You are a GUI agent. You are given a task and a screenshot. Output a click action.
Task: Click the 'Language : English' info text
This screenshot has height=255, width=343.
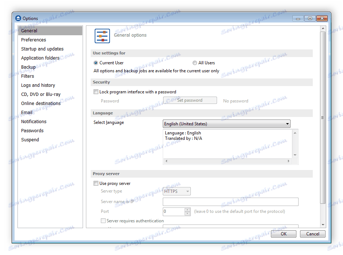183,133
